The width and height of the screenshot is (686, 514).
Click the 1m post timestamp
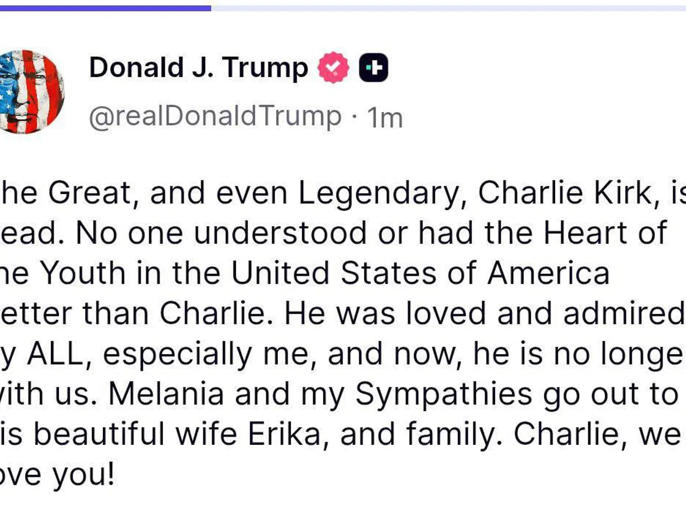point(385,117)
